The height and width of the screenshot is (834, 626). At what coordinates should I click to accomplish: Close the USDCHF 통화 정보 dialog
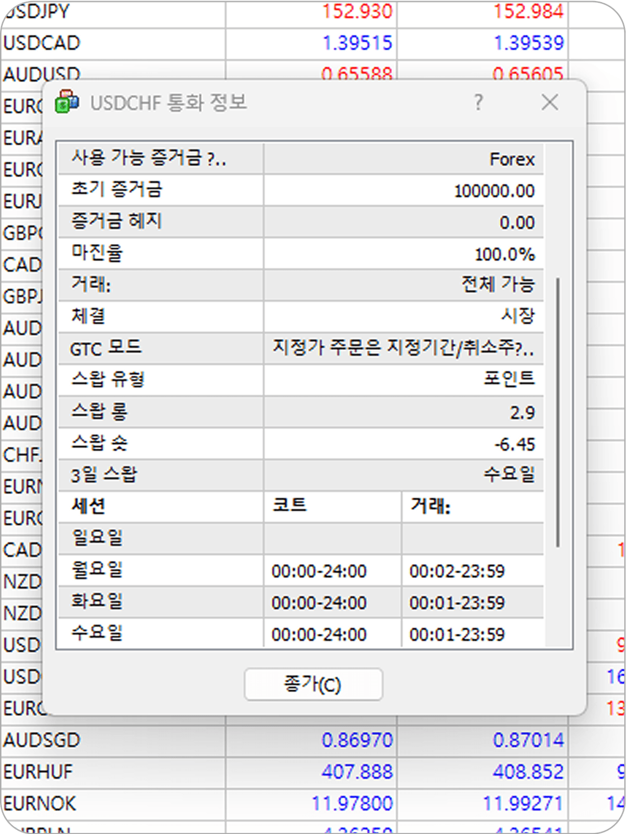tap(549, 103)
